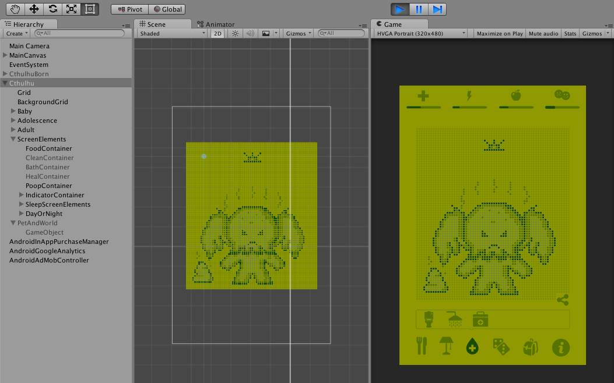The width and height of the screenshot is (614, 383).
Task: Click the Scene view search field
Action: (342, 33)
